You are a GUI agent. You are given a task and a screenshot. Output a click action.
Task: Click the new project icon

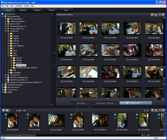tap(4, 110)
